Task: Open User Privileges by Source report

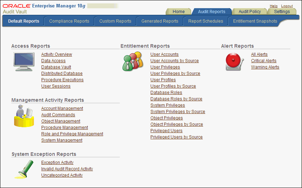Action: pyautogui.click(x=175, y=74)
